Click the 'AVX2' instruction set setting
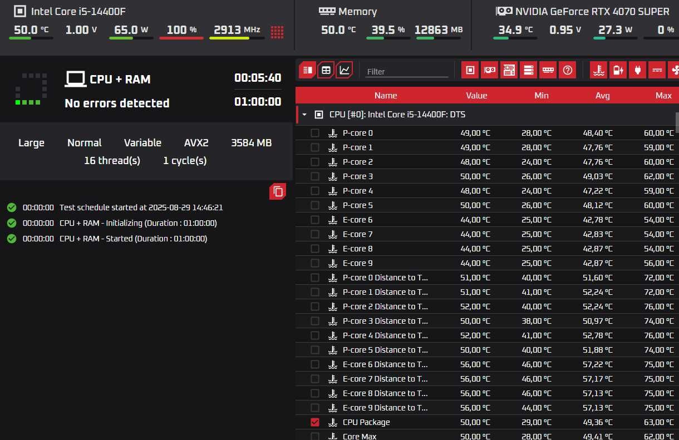The height and width of the screenshot is (440, 679). tap(196, 143)
